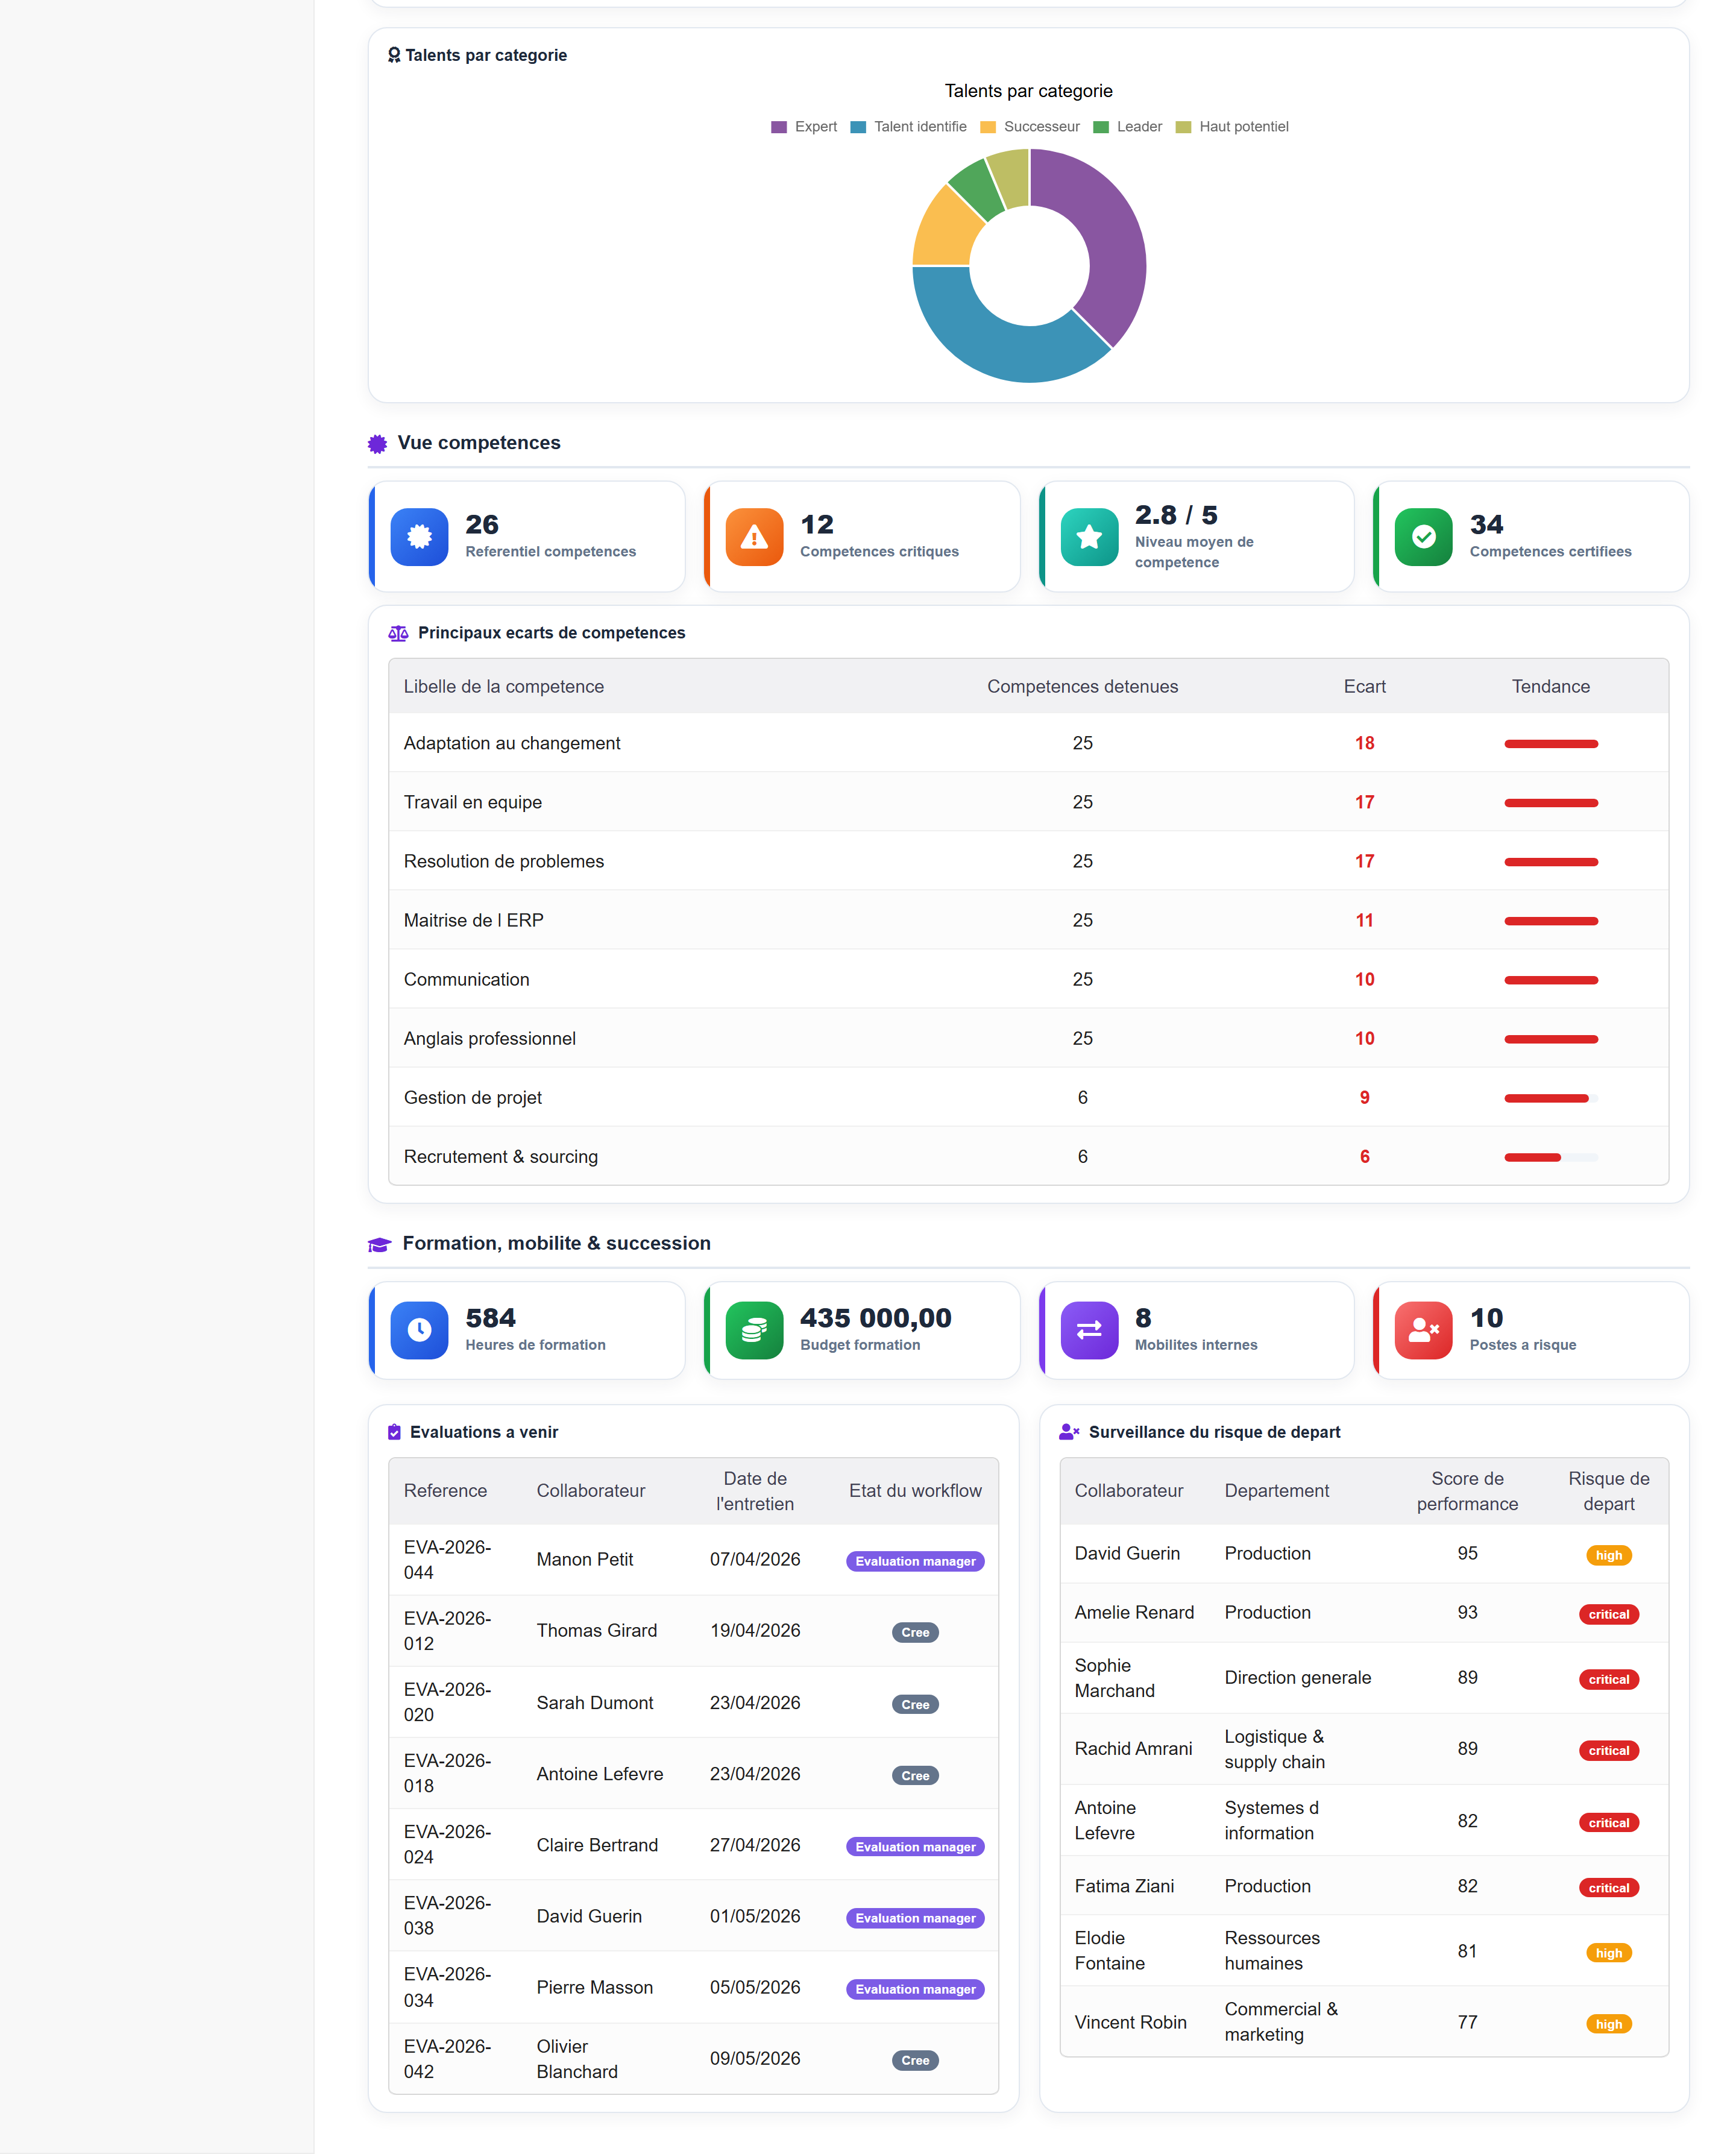Image resolution: width=1736 pixels, height=2154 pixels.
Task: Click the green coins Budget formation icon
Action: click(754, 1330)
